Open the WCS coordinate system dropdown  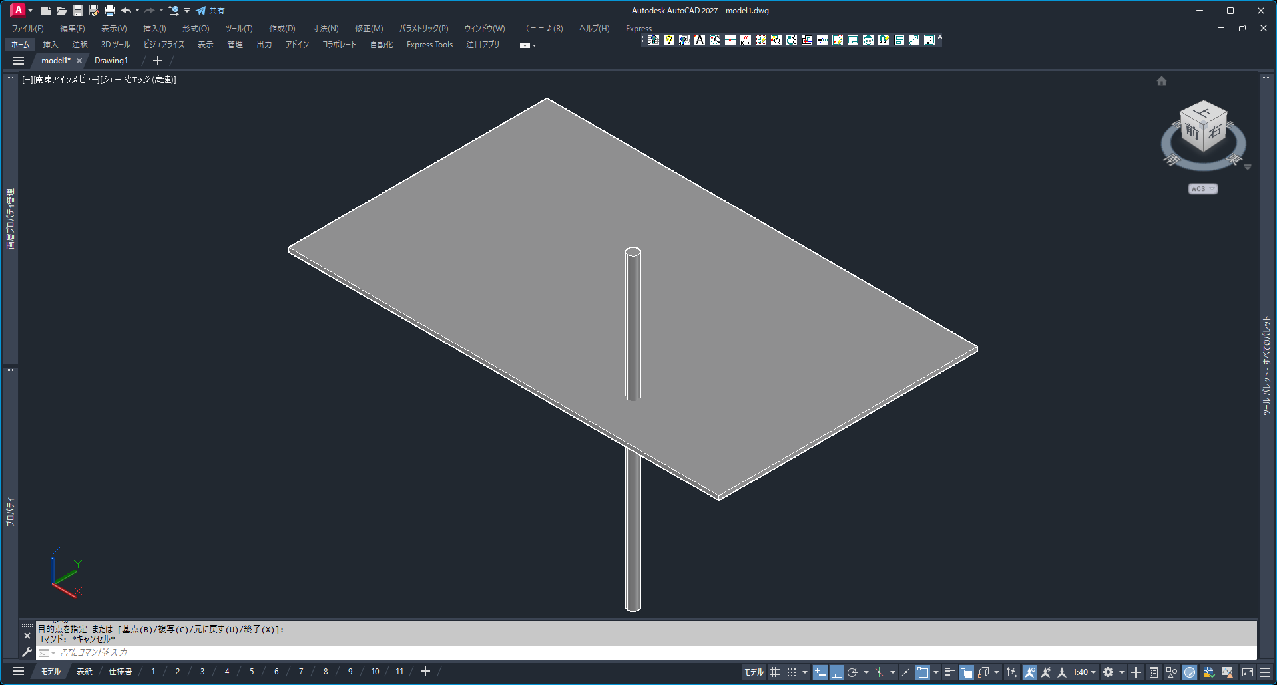pyautogui.click(x=1202, y=189)
